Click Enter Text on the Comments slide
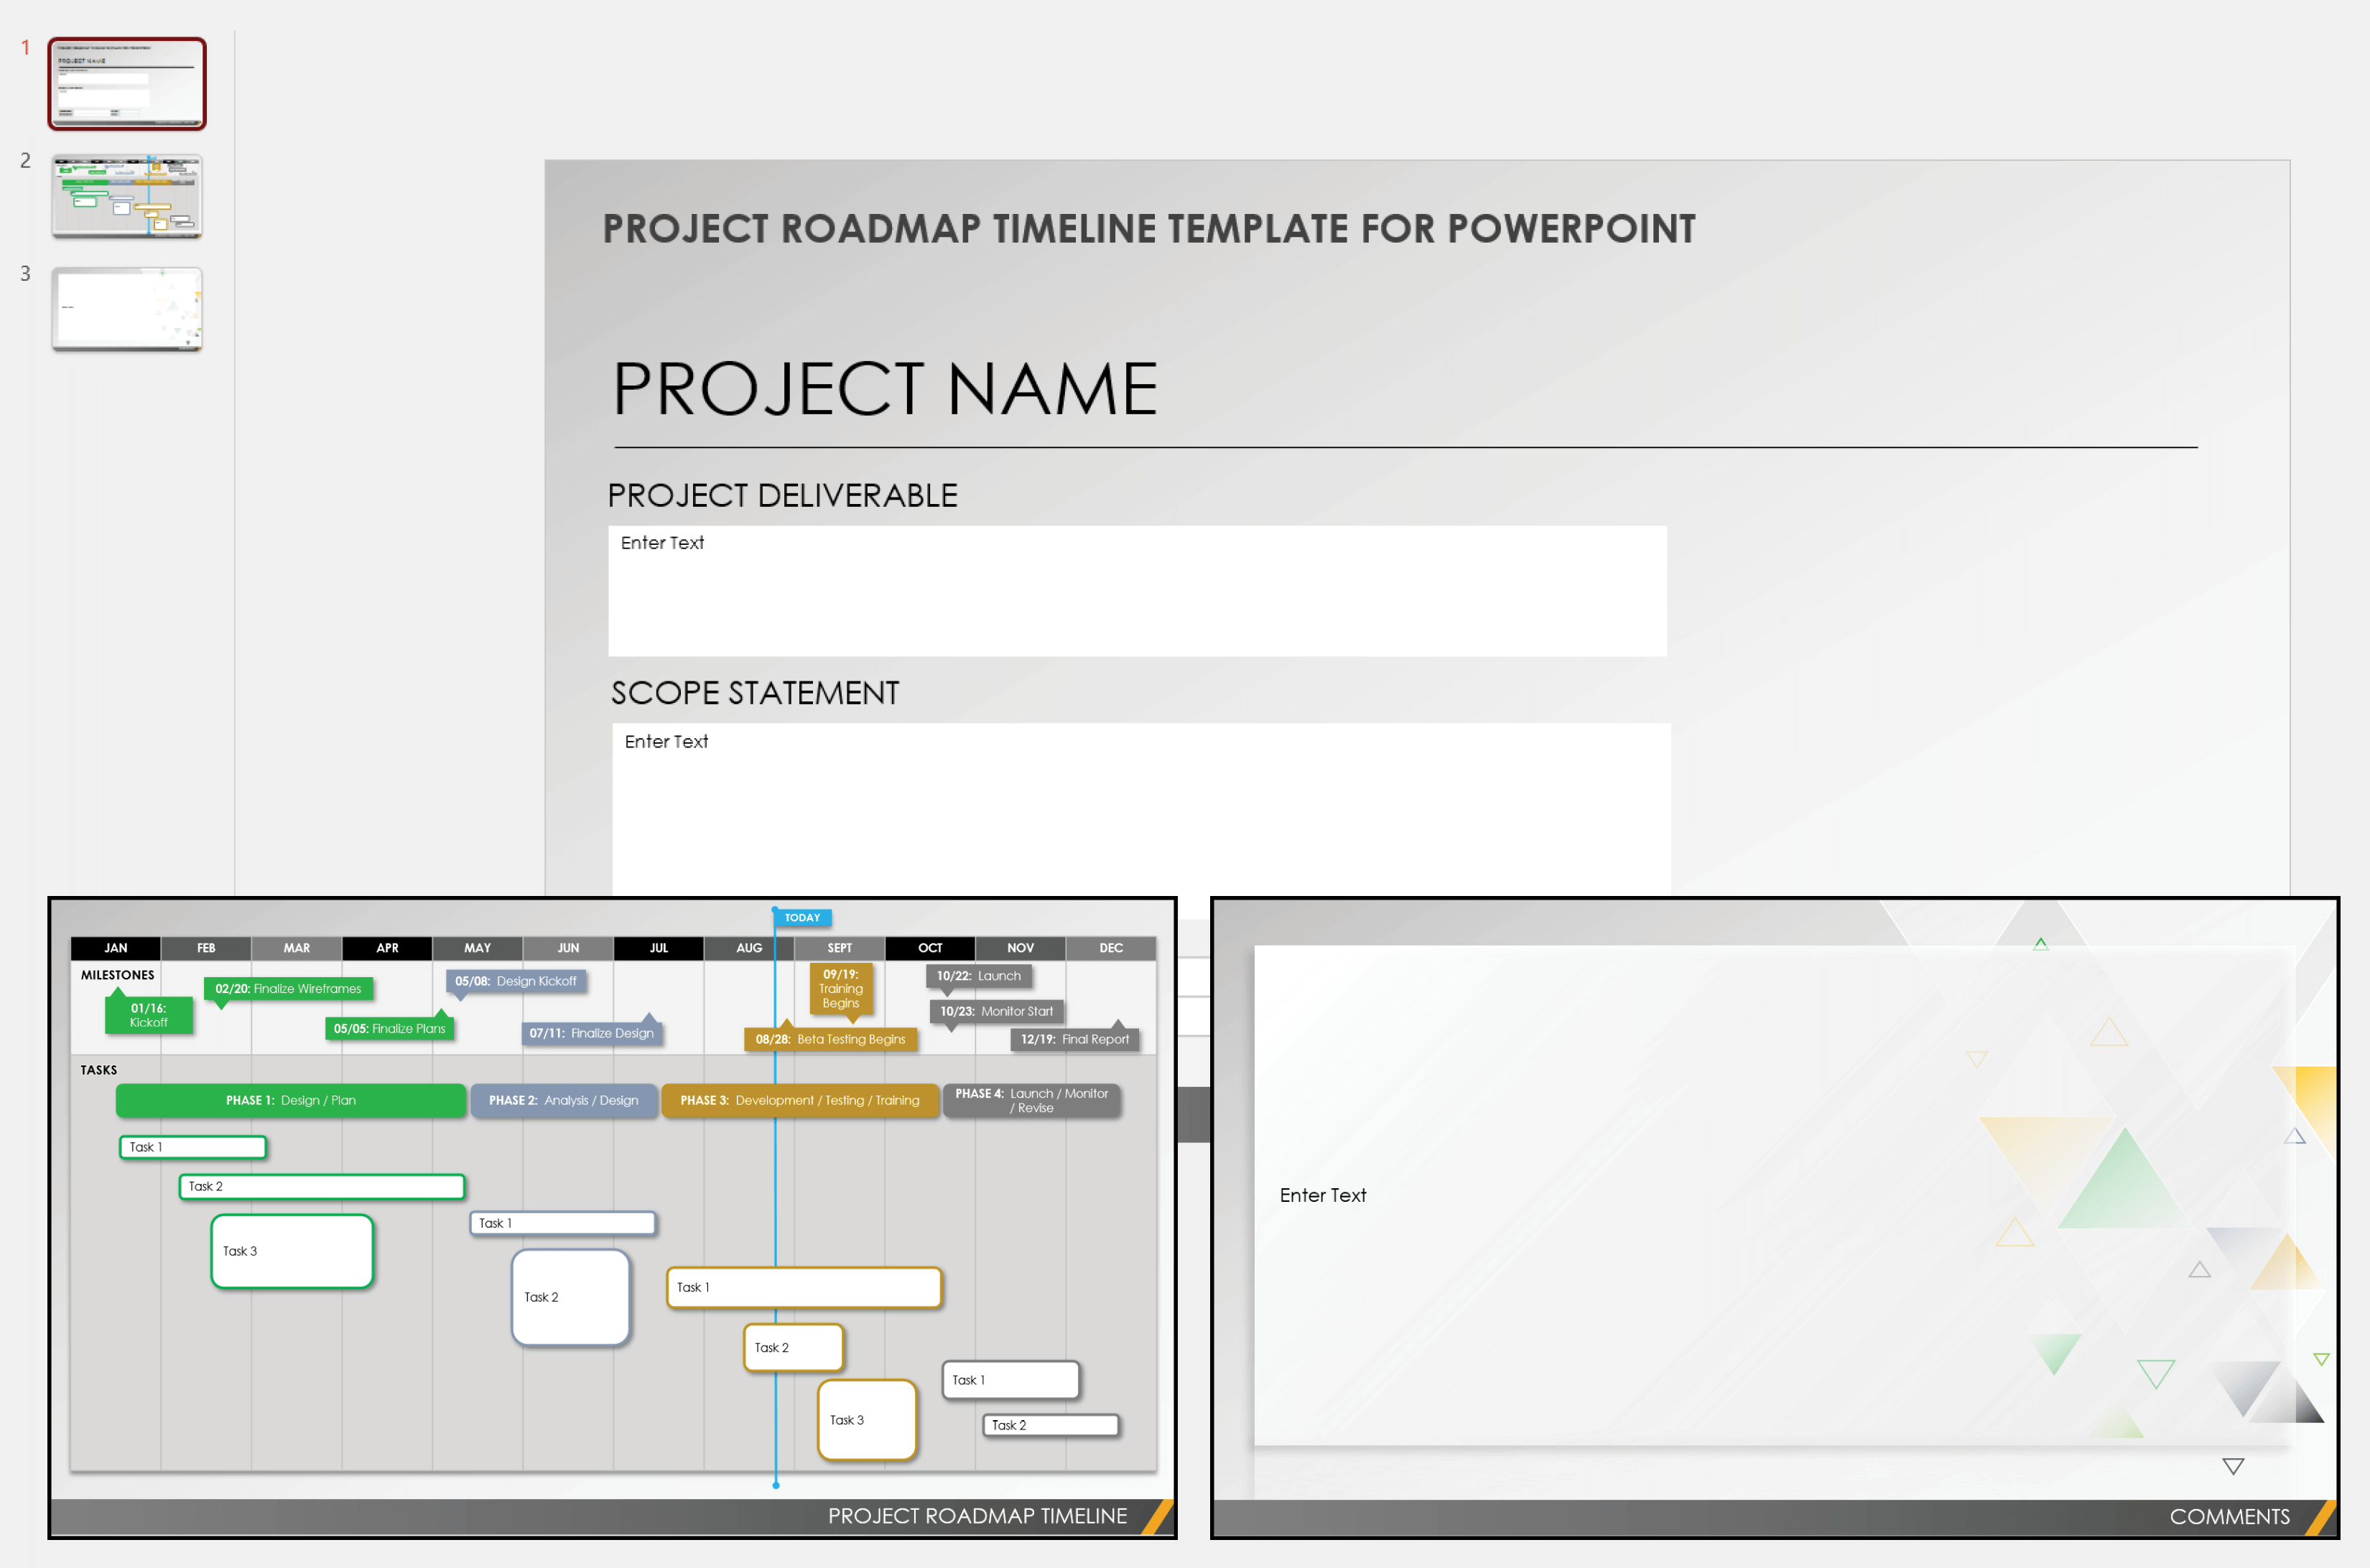 1323,1195
